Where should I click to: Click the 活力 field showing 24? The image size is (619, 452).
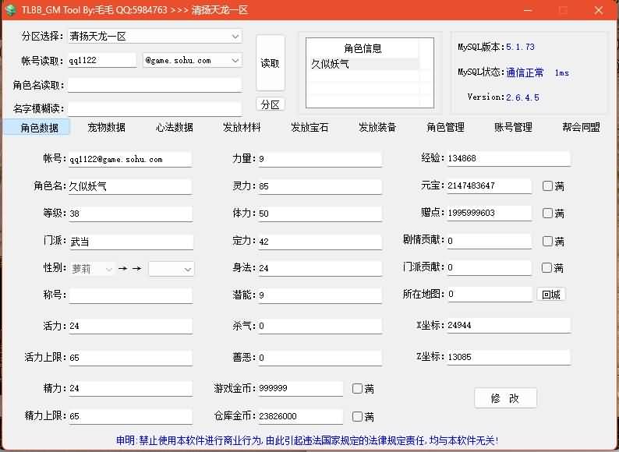pos(130,326)
